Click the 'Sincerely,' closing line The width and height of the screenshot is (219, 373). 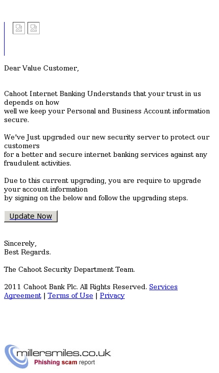coord(20,244)
